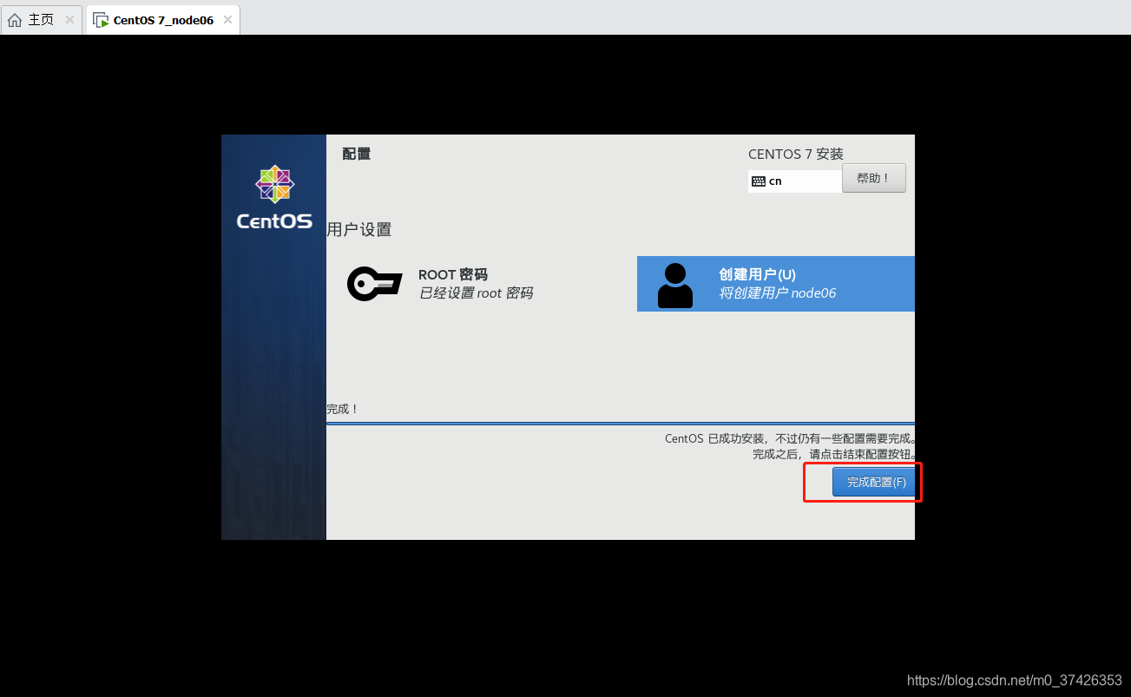Click the text 已经设置 root 密码
The height and width of the screenshot is (697, 1131).
coord(476,293)
